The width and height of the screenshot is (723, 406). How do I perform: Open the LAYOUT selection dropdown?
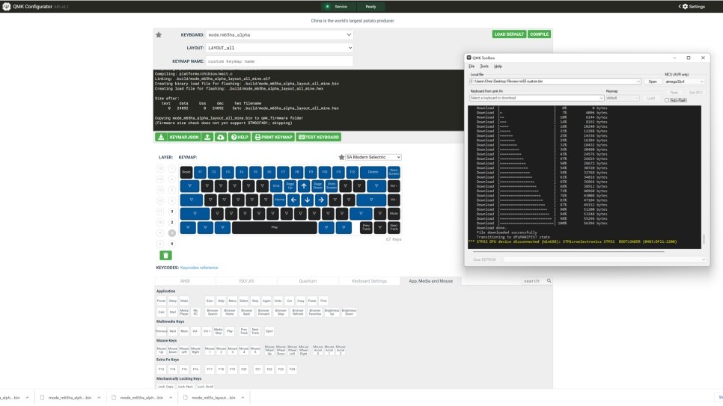coord(279,48)
